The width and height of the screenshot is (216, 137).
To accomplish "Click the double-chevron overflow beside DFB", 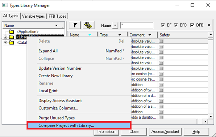I will pyautogui.click(x=209, y=25).
